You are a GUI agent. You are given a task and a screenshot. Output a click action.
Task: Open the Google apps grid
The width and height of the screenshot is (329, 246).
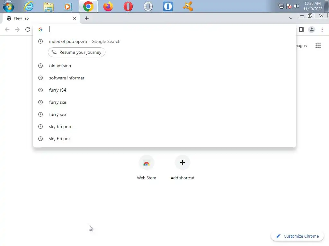[318, 45]
